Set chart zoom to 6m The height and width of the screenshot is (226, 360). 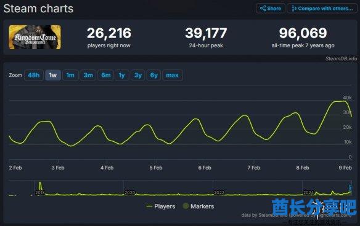[106, 75]
